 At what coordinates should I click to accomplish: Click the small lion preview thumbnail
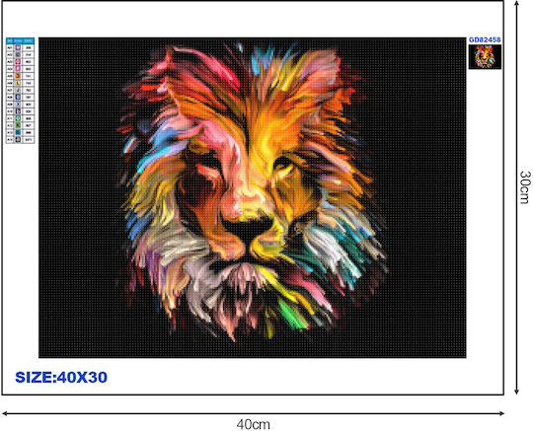click(x=485, y=57)
